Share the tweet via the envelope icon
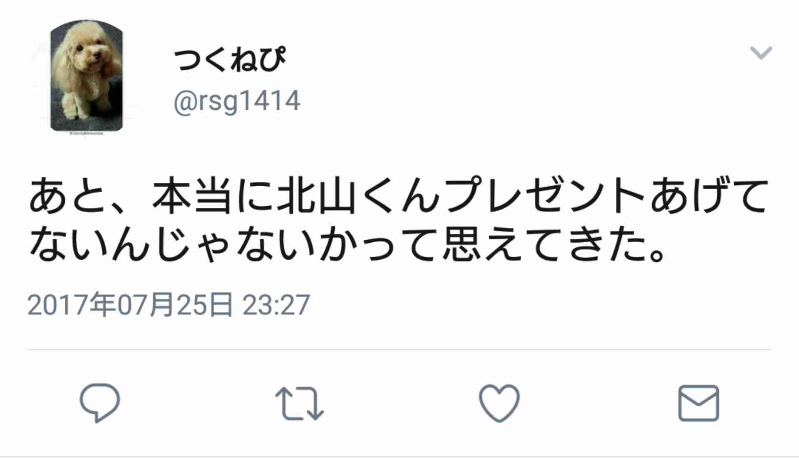 699,403
